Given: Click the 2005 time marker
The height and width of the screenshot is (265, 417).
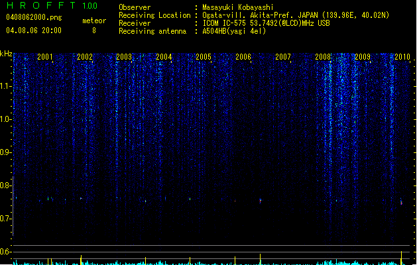Looking at the screenshot, I should 204,56.
